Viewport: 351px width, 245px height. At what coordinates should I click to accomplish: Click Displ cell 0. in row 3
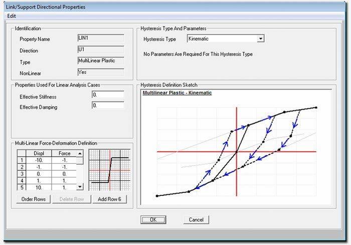coord(39,174)
